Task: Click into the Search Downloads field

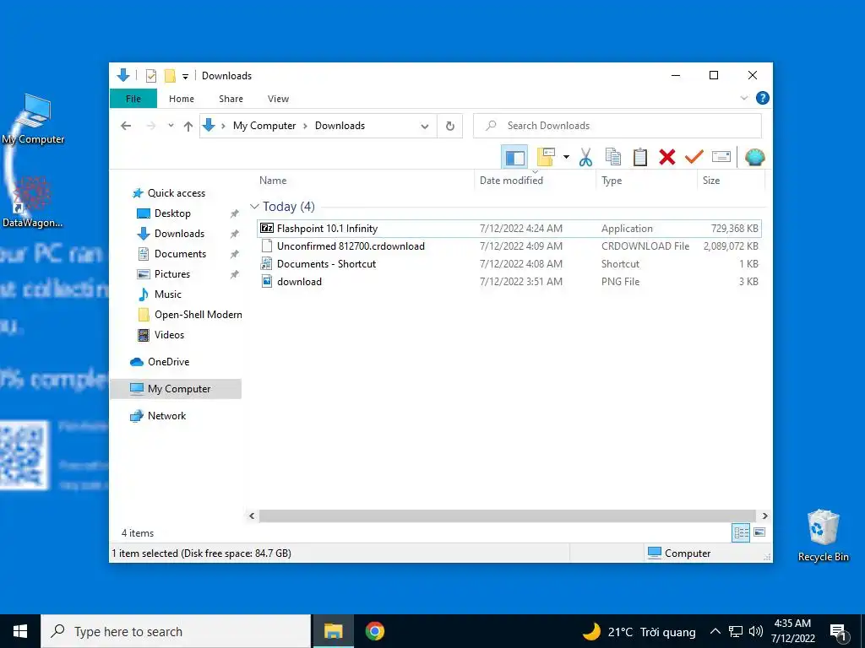Action: point(617,126)
